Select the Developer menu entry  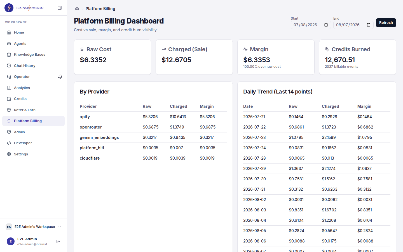tap(33, 143)
